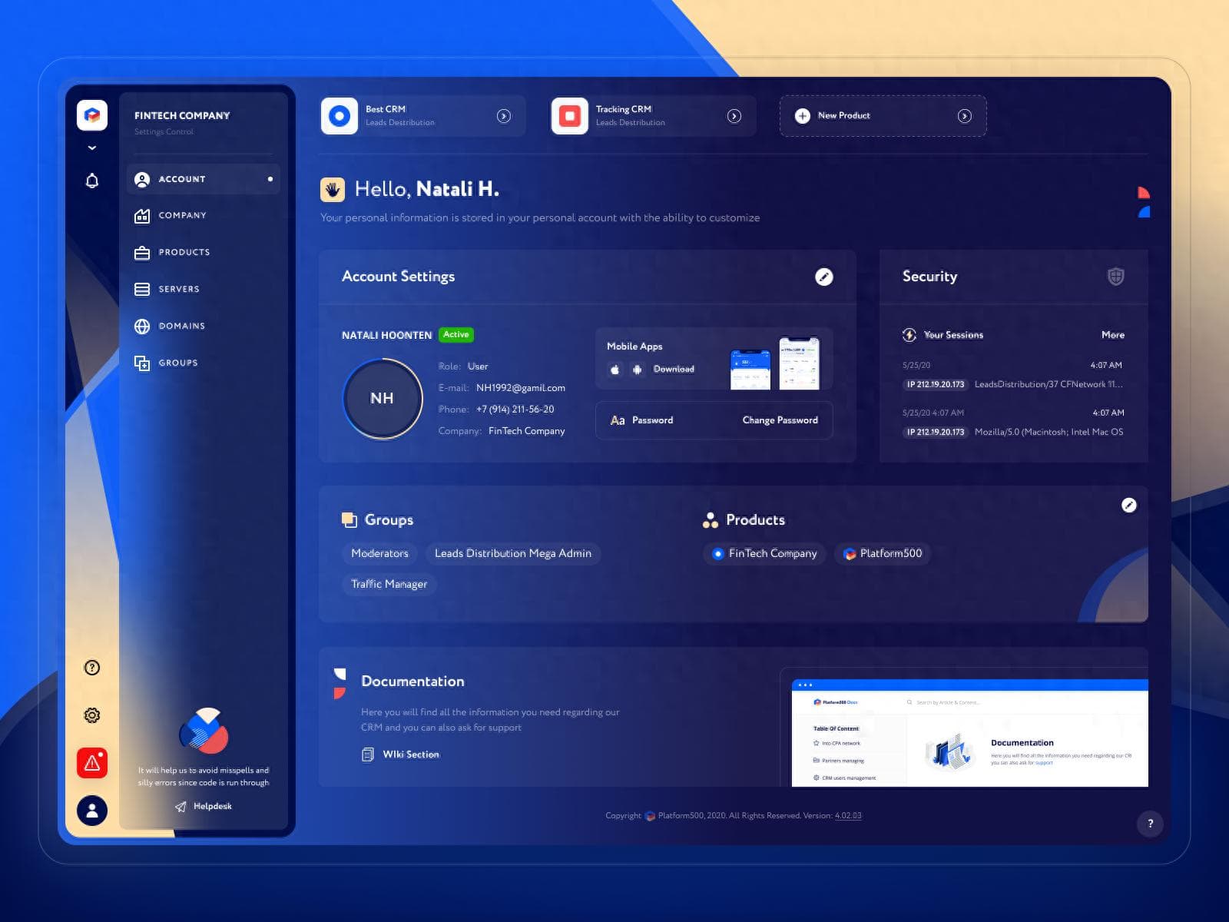
Task: Open Best CRM arrow button
Action: 504,116
